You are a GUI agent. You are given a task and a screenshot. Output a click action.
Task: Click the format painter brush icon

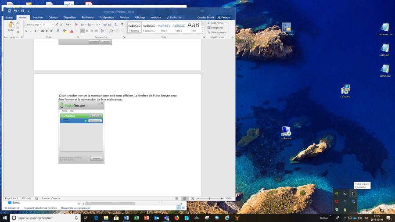[x=18, y=32]
